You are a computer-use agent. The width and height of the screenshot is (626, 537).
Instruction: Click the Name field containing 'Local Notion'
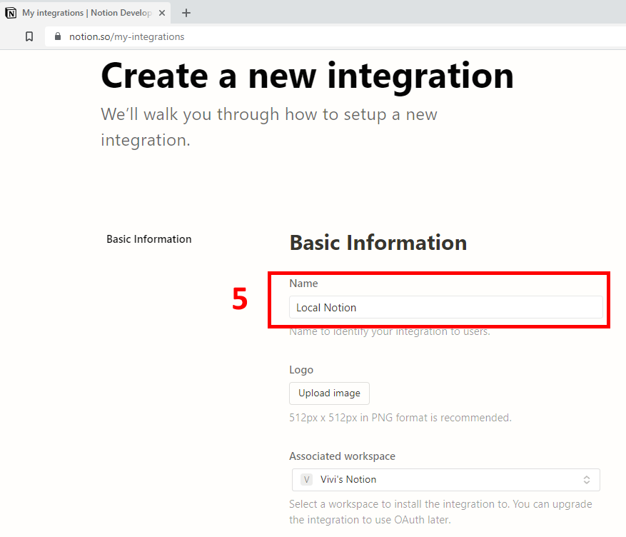point(445,308)
